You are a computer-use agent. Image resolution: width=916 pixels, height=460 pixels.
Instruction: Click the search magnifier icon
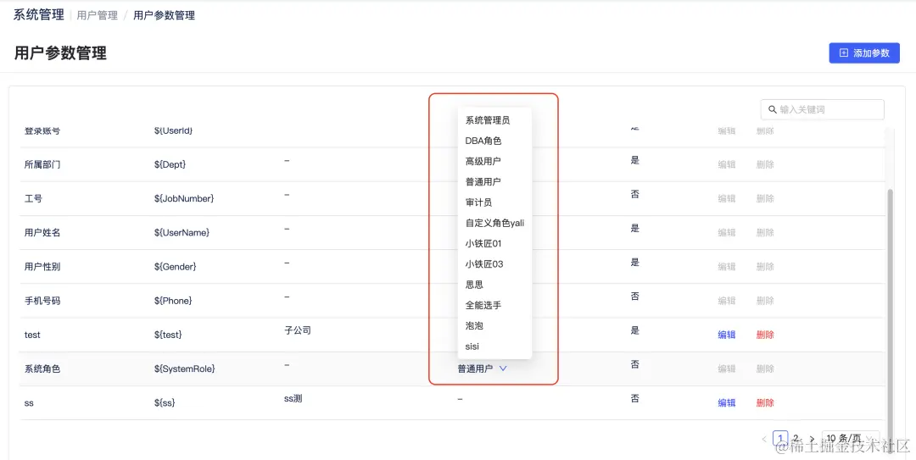(x=773, y=109)
